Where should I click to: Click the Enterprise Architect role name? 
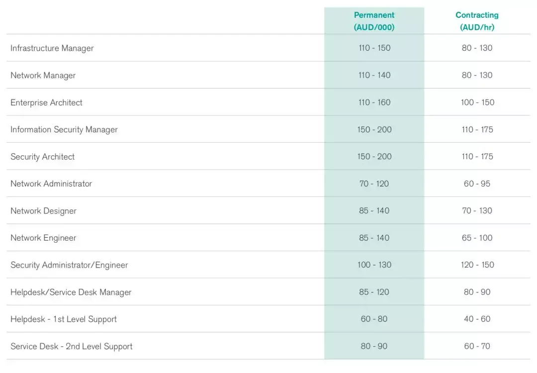point(47,102)
